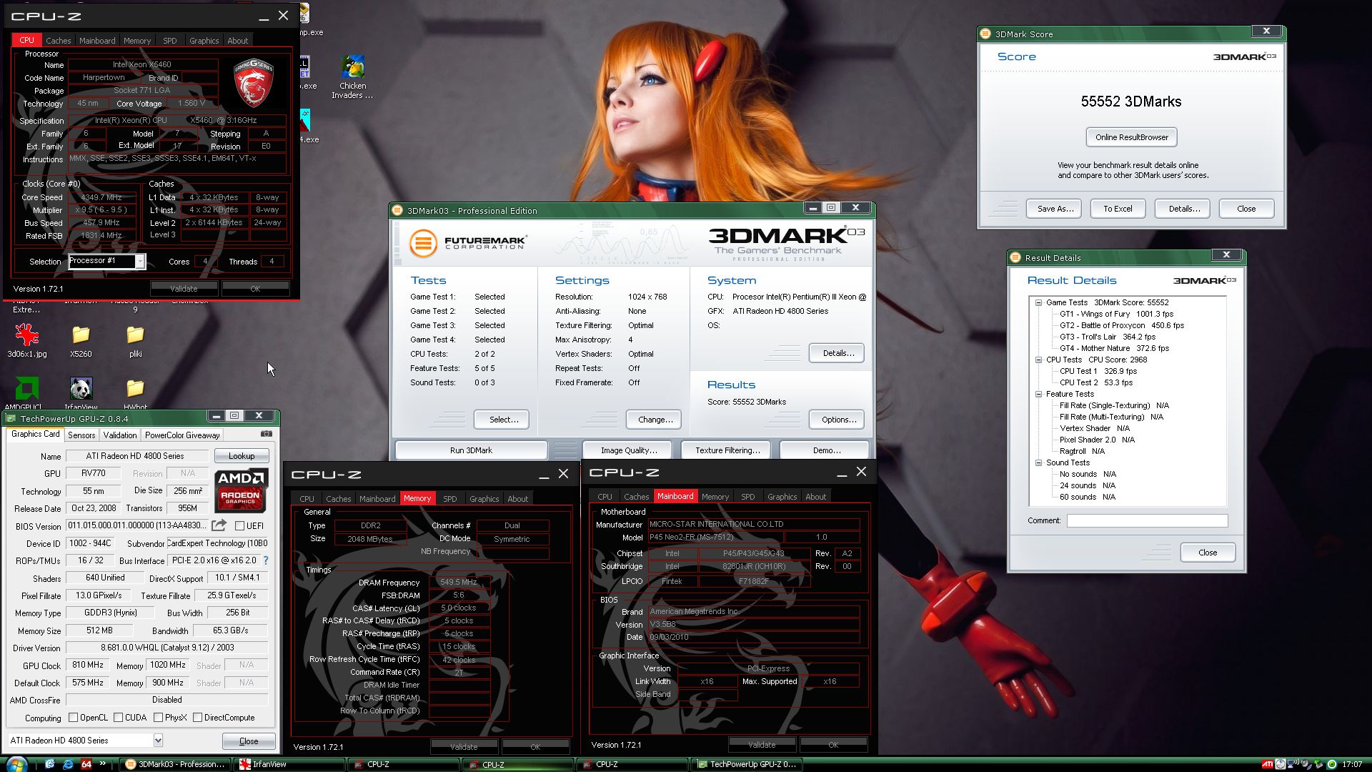Viewport: 1372px width, 772px height.
Task: Open the Windows Start orb
Action: click(x=16, y=764)
